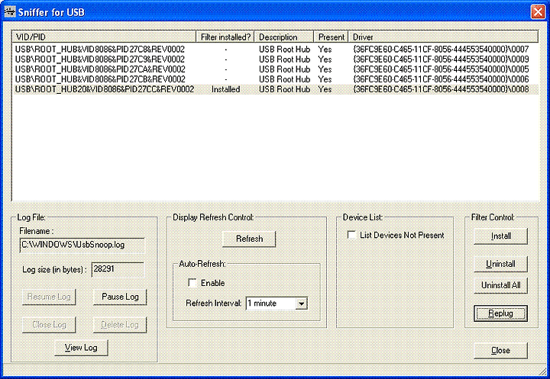
Task: Click the driver entry ending in \0009
Action: click(441, 59)
